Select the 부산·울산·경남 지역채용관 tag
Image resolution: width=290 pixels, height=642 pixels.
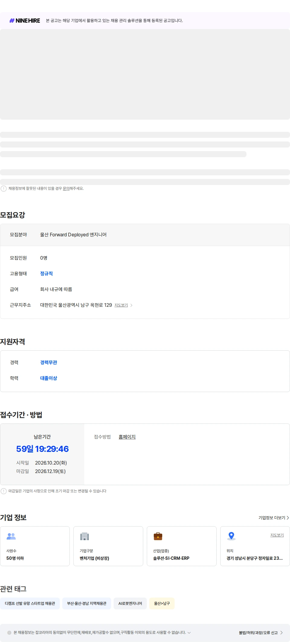point(87,603)
